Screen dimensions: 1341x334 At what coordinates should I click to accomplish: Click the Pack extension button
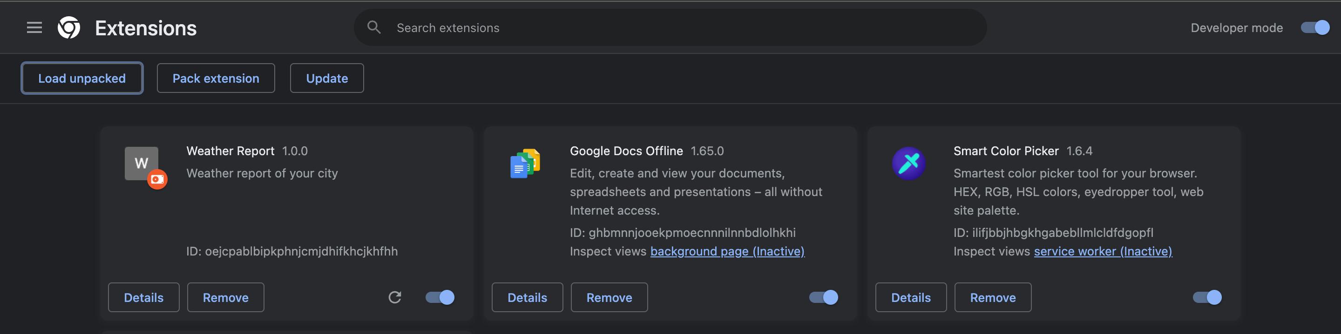point(216,78)
